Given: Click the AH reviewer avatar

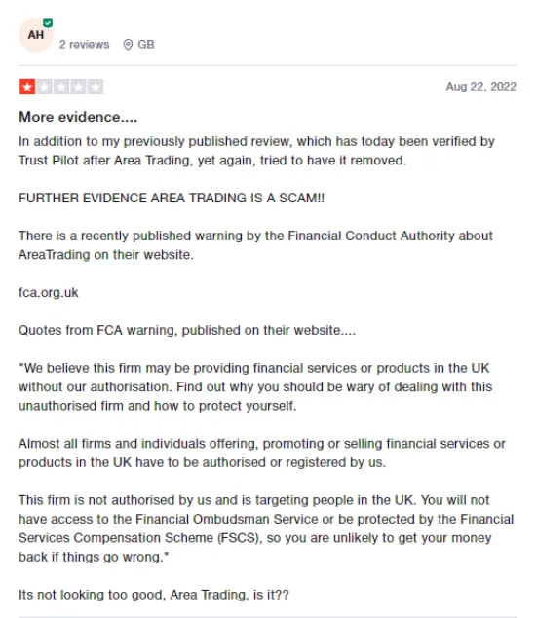Looking at the screenshot, I should [x=36, y=35].
